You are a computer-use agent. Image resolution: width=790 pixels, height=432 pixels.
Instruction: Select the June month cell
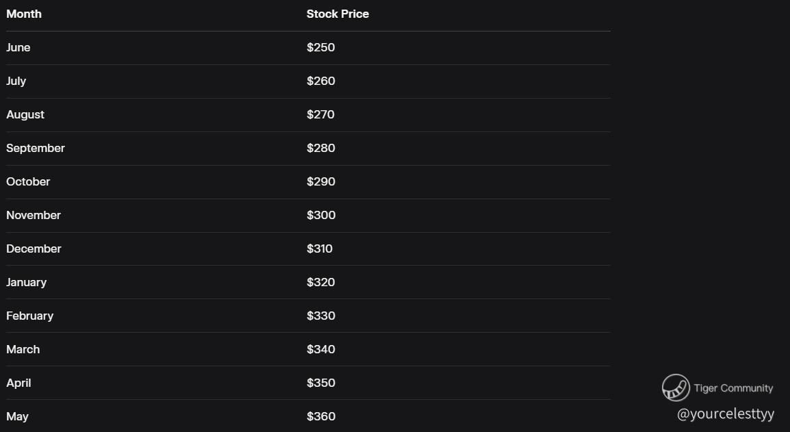(x=18, y=47)
